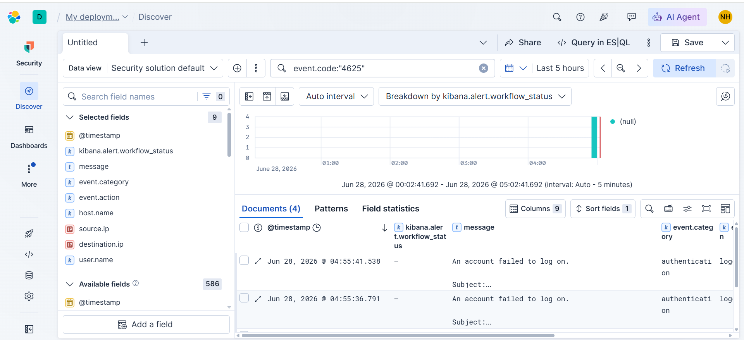Screen dimensions: 744x340
Task: Select the 04:55:41.538 document row
Action: tap(244, 260)
